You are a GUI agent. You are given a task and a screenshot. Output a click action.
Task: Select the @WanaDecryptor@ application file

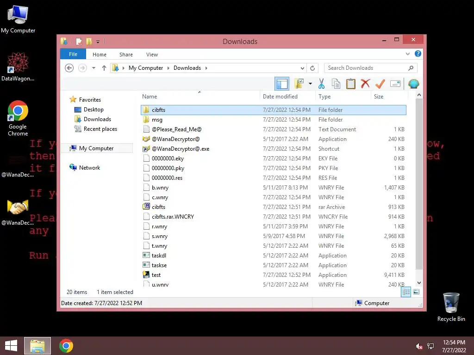(x=273, y=139)
